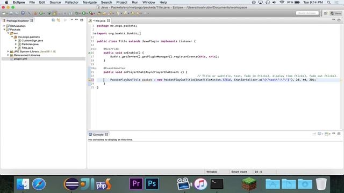Image resolution: width=344 pixels, height=193 pixels.
Task: Click 'Writable' in status bar
Action: point(211,172)
